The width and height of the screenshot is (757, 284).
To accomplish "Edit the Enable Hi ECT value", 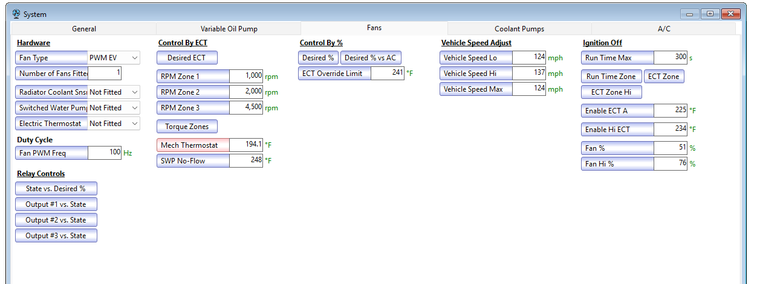I will (671, 130).
